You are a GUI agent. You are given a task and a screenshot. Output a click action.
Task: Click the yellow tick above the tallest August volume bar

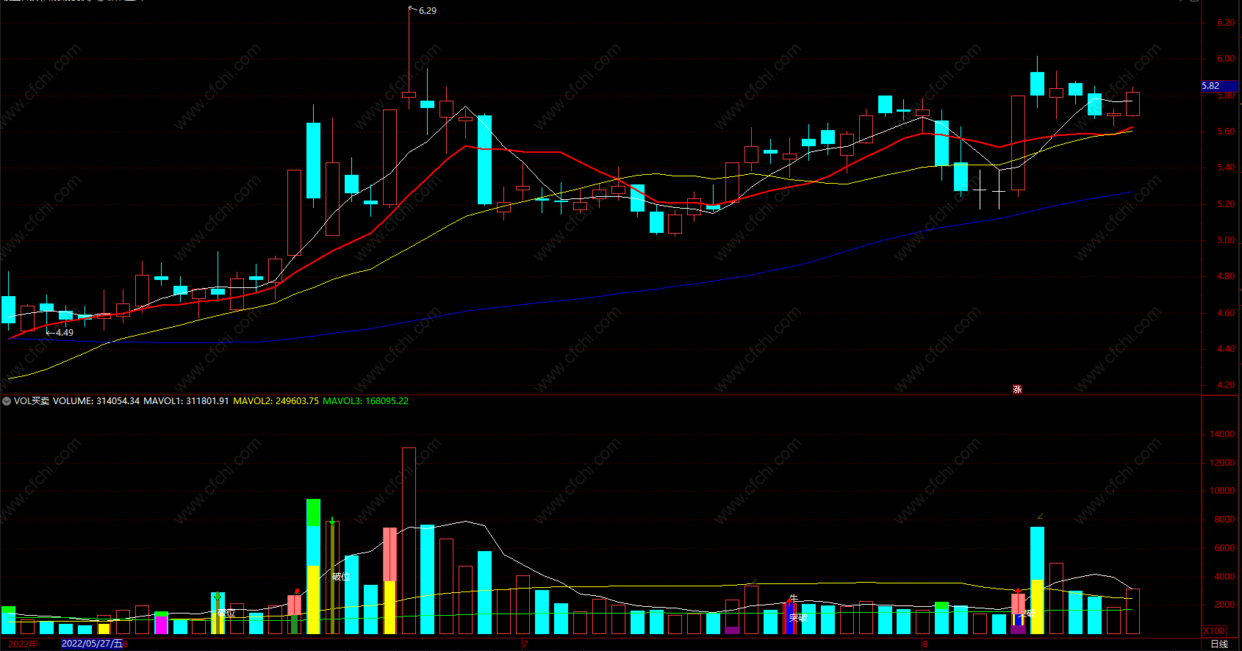tap(1040, 516)
